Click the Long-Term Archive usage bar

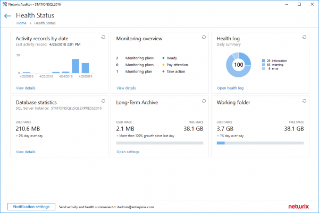coord(159,143)
